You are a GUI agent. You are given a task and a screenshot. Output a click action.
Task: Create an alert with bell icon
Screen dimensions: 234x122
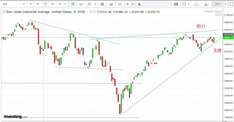coord(139,4)
